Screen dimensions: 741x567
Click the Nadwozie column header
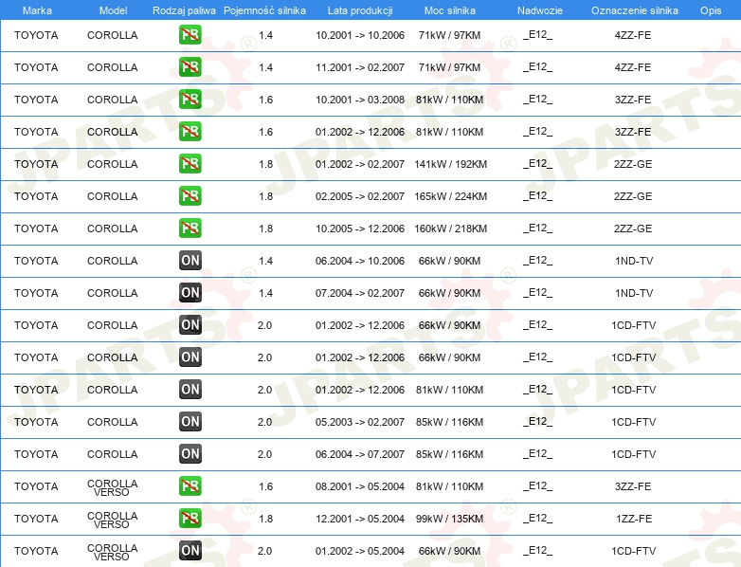pos(540,10)
